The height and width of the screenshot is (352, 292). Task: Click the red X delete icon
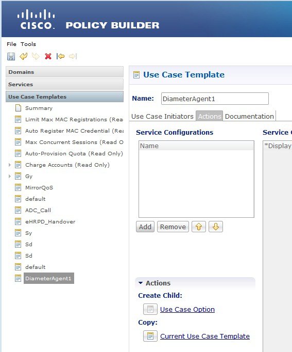click(48, 56)
